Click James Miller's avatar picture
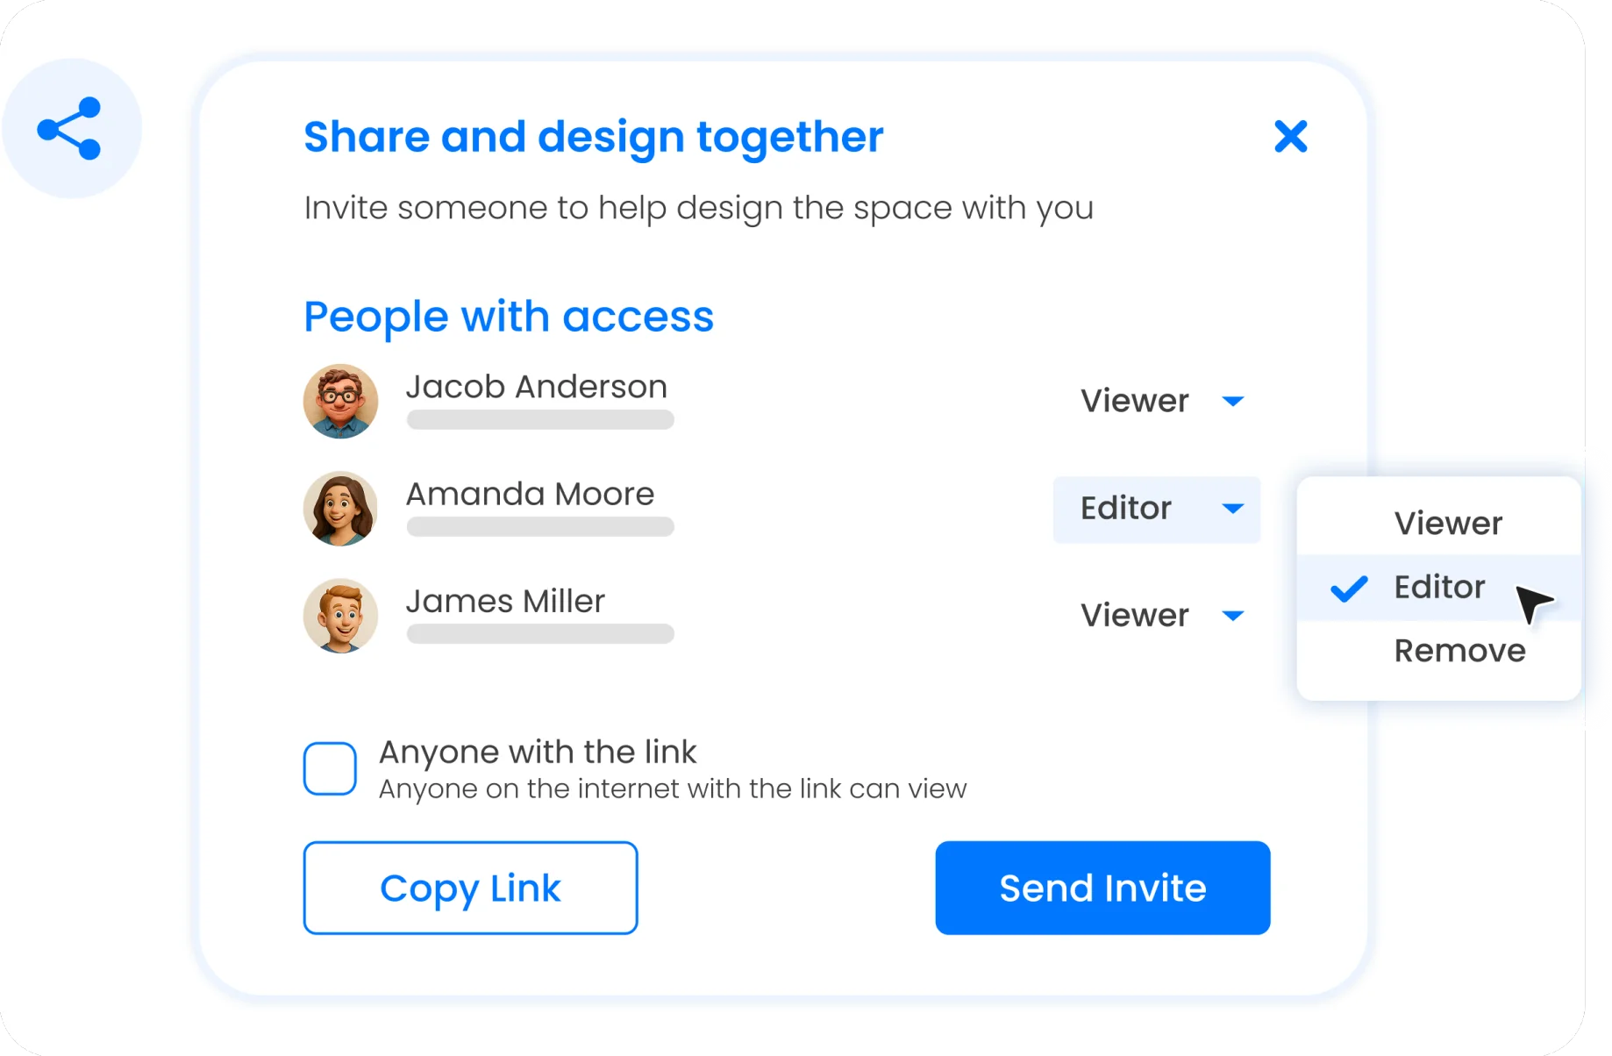 (x=340, y=615)
